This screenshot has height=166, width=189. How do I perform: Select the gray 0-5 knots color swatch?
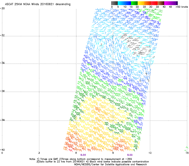114,3
